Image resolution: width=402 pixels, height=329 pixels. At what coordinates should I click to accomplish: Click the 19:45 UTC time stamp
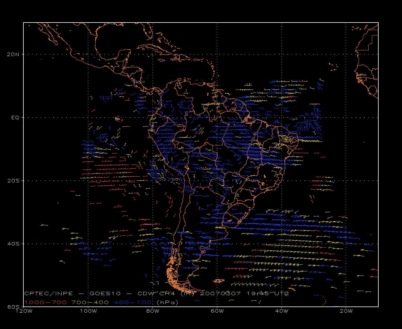coord(268,293)
